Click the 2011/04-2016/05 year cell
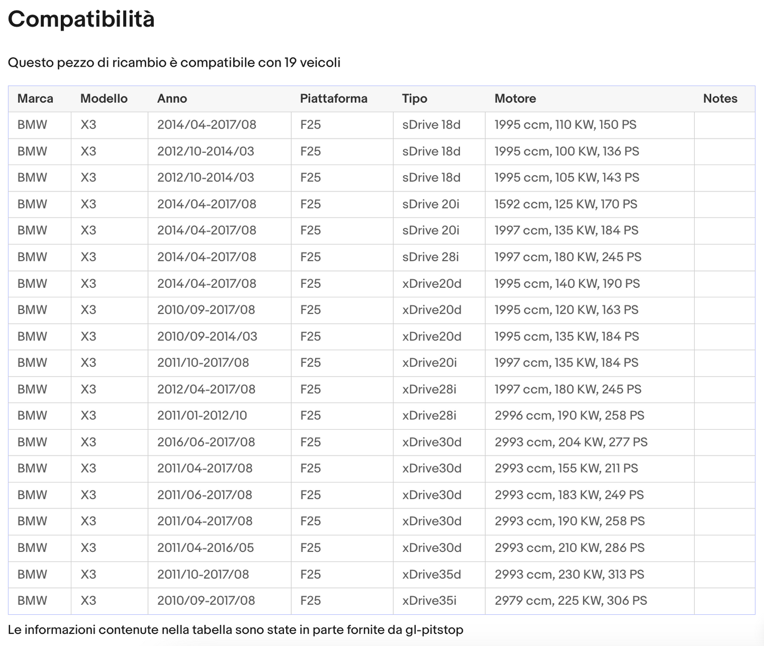Screen dimensions: 764x646 tap(205, 548)
